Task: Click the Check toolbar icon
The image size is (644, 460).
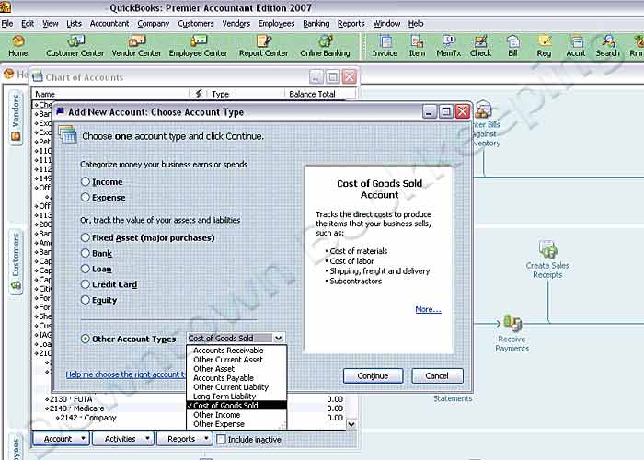Action: coord(480,46)
